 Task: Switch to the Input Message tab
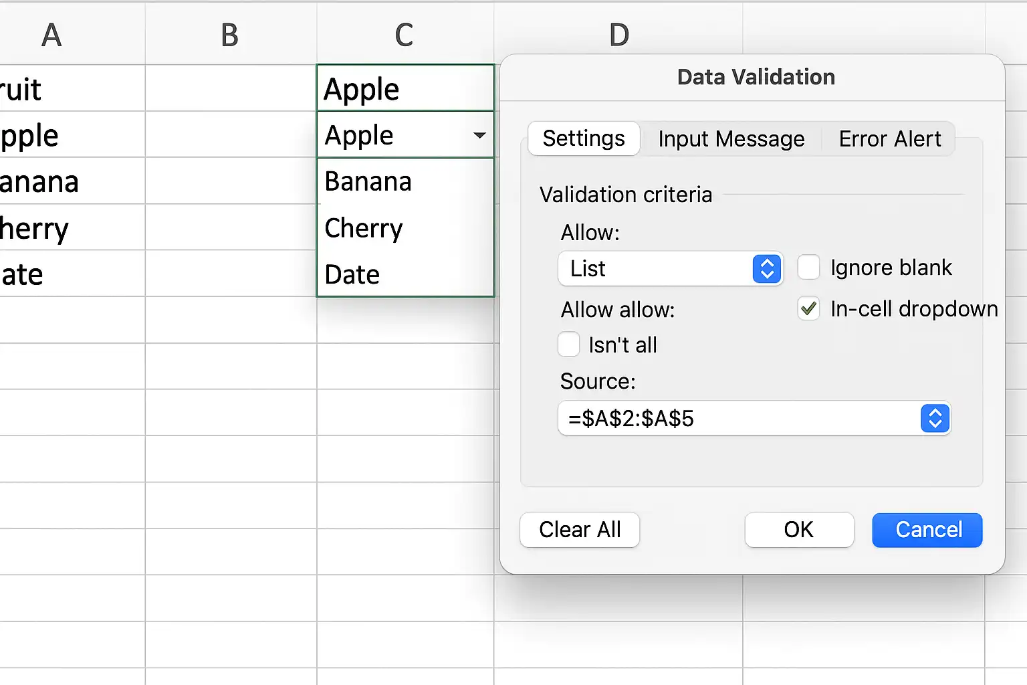[x=731, y=138]
